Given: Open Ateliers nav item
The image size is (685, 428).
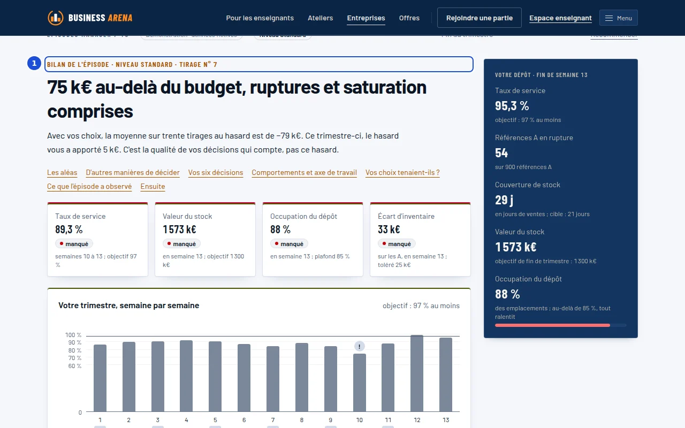Looking at the screenshot, I should point(320,18).
